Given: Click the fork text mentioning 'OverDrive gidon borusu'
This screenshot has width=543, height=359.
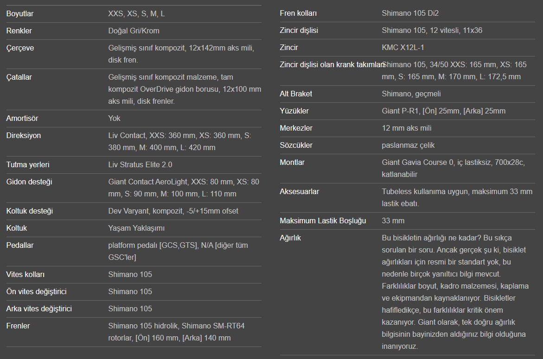Looking at the screenshot, I should coord(185,89).
